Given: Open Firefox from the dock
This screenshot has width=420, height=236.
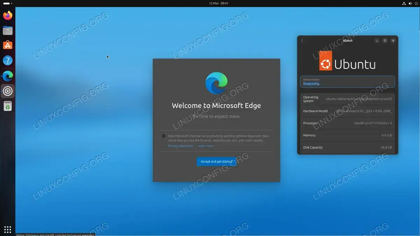Looking at the screenshot, I should tap(8, 15).
